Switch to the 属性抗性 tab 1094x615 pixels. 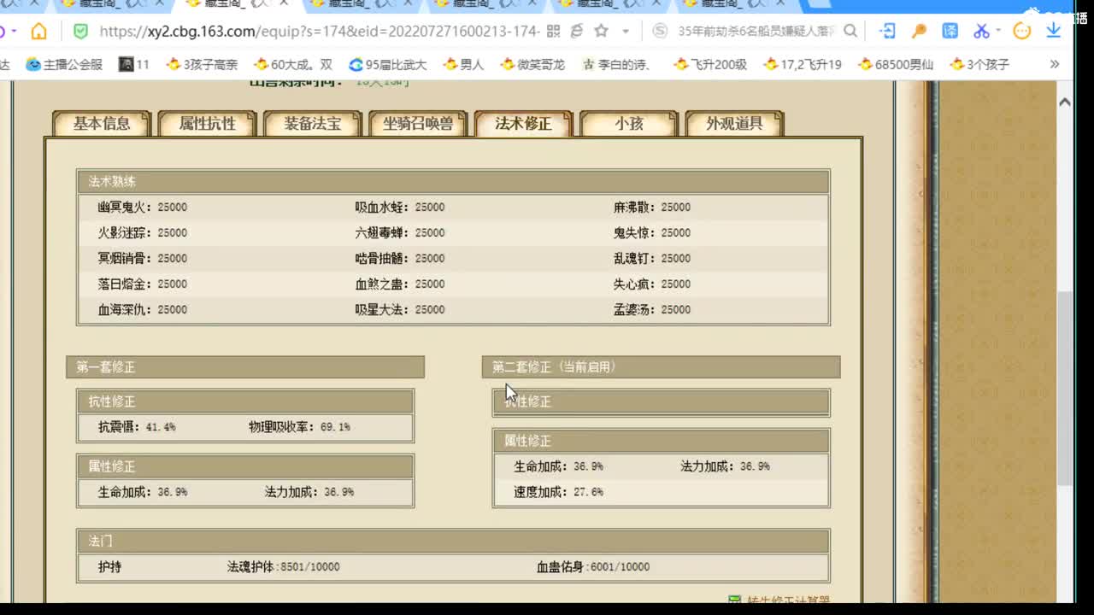tap(207, 123)
